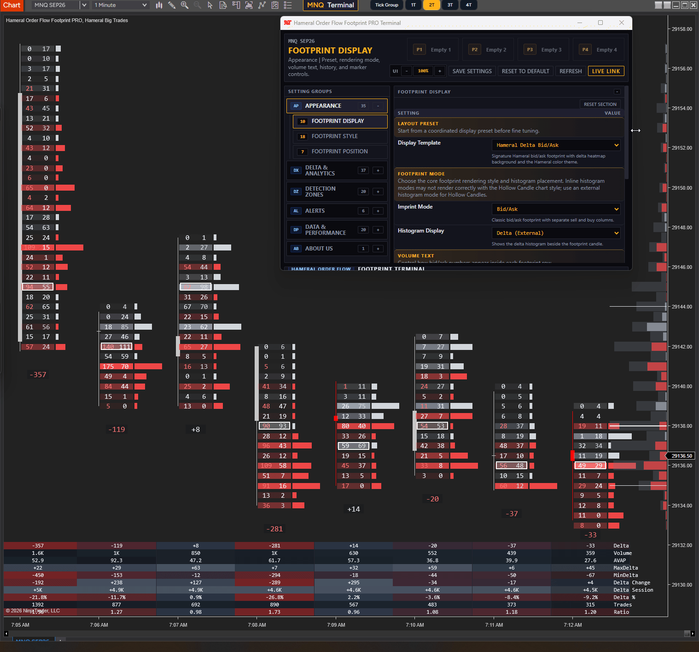The image size is (699, 652).
Task: Switch to the Chart tab
Action: tap(12, 5)
